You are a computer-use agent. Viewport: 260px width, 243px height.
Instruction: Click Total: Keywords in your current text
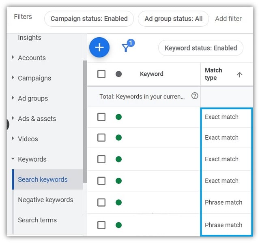pos(142,96)
